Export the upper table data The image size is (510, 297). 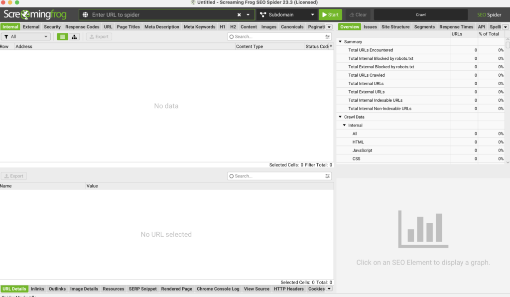click(99, 37)
